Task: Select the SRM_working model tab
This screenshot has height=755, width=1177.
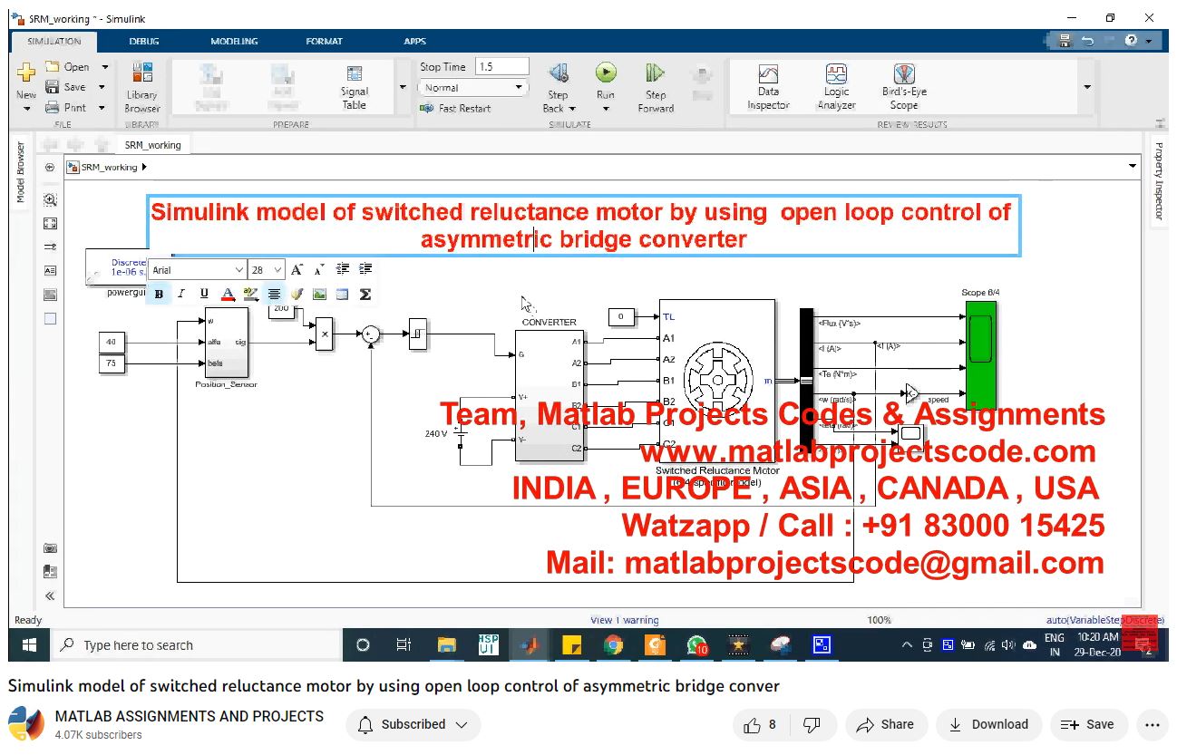Action: point(152,145)
